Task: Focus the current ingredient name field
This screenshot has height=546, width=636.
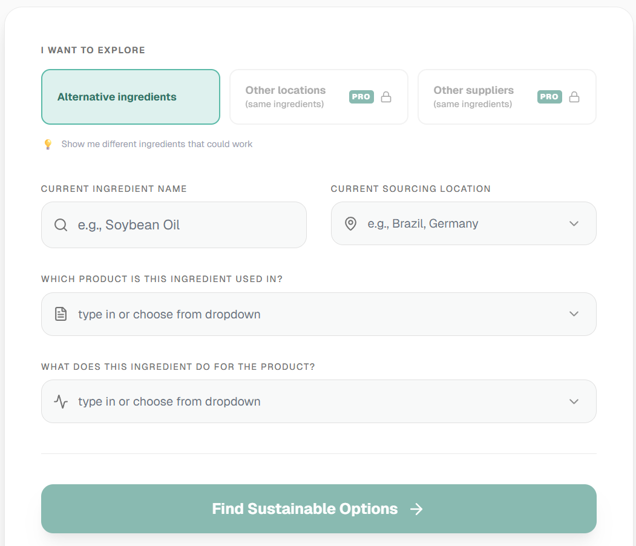Action: pos(182,225)
